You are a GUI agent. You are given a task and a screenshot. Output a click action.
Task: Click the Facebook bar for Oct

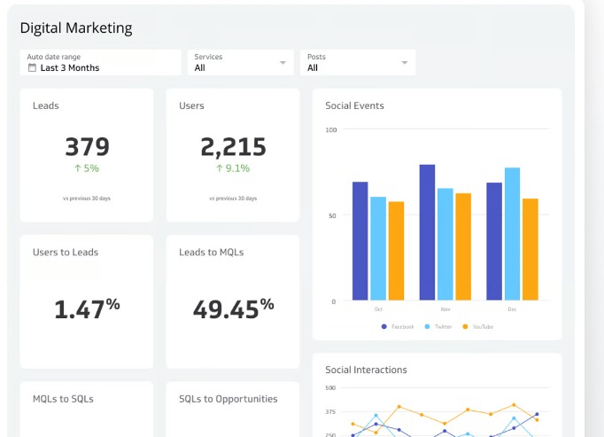[360, 241]
